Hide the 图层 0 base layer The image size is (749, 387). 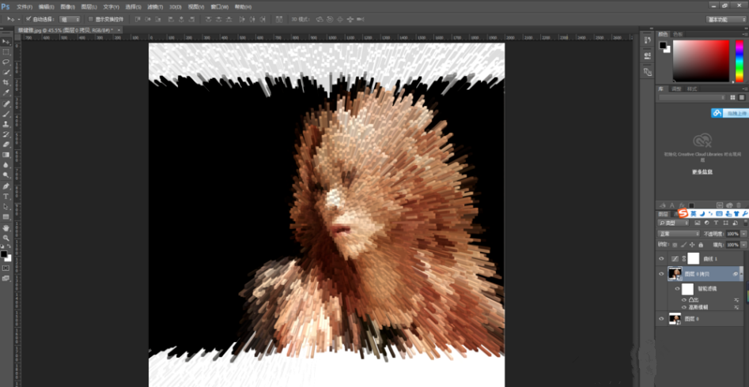[x=662, y=318]
